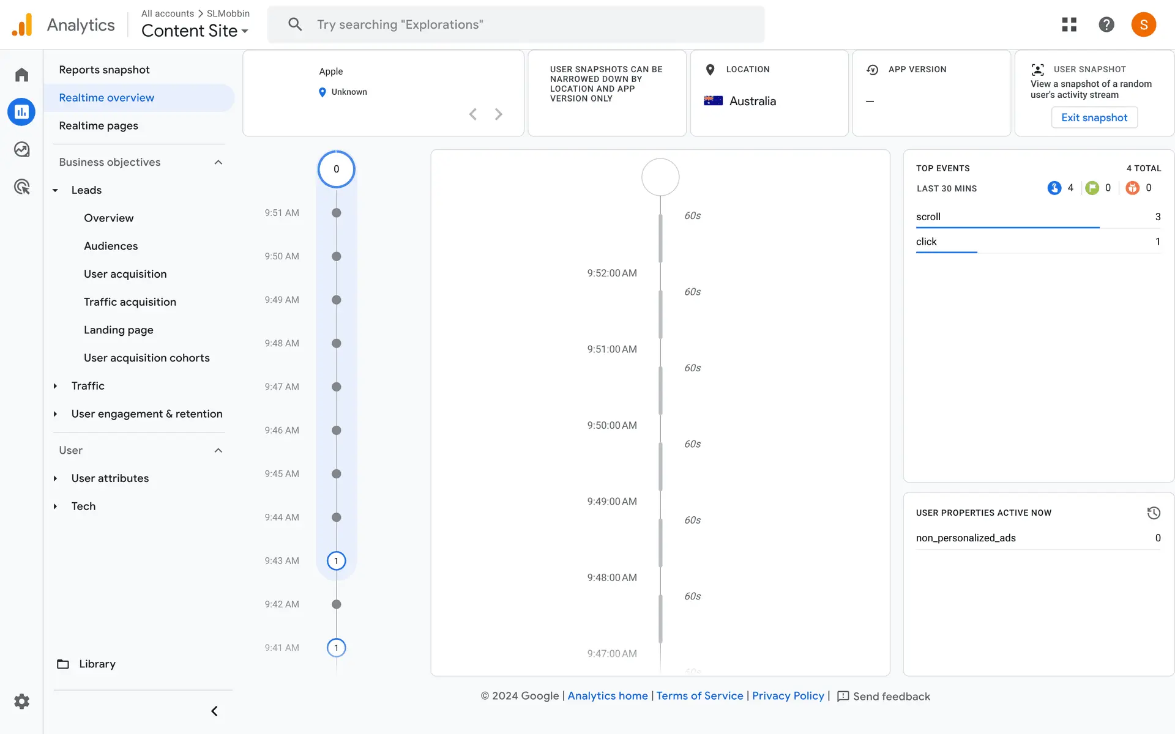Click the Help question mark icon

[1106, 24]
